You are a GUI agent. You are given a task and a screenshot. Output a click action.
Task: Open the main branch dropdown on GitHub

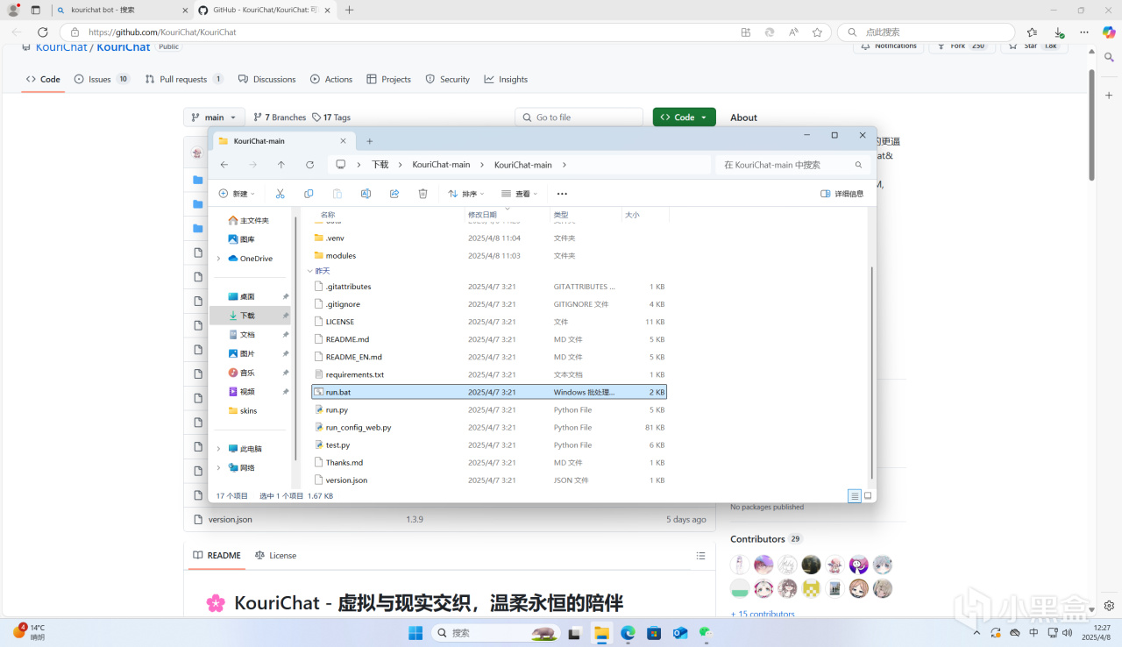[x=215, y=117]
